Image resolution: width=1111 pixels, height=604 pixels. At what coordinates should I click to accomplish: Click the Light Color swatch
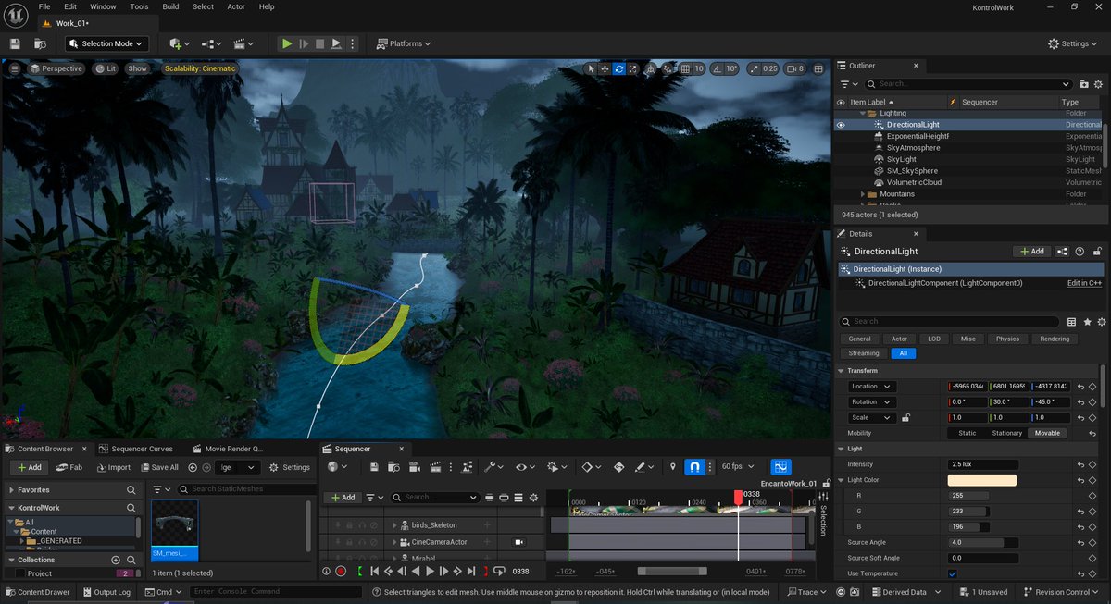point(982,480)
